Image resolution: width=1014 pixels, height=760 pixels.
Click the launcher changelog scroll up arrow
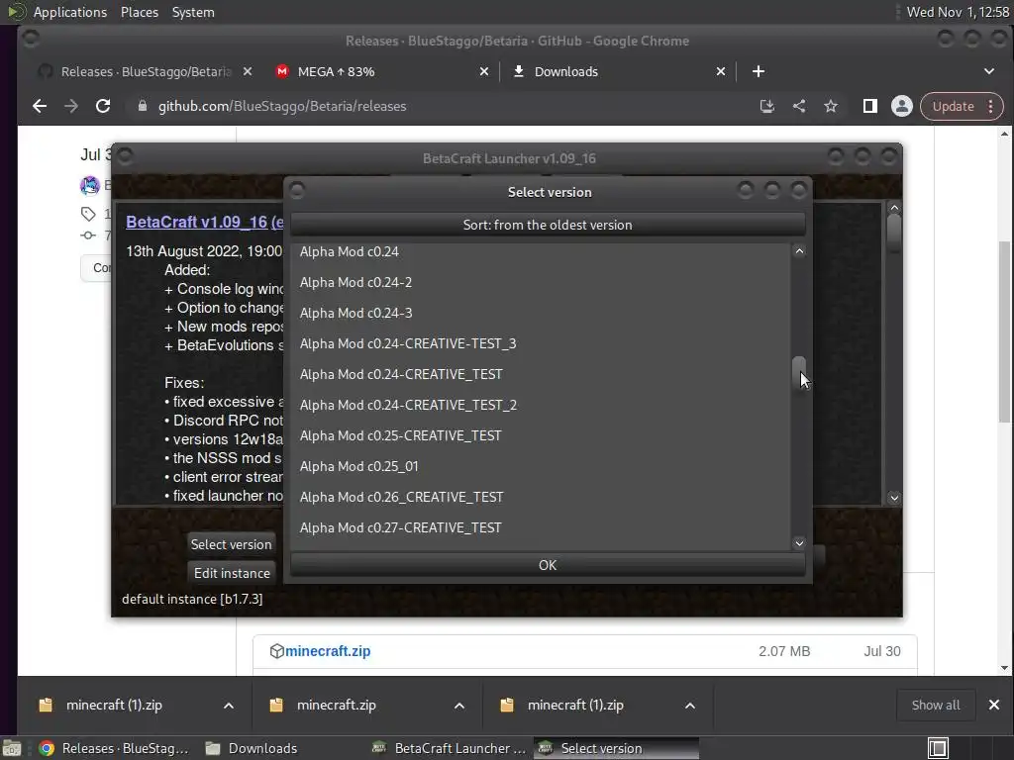click(894, 208)
